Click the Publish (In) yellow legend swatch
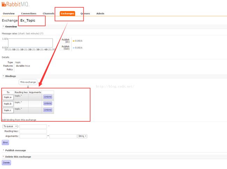The image size is (227, 169). click(74, 41)
